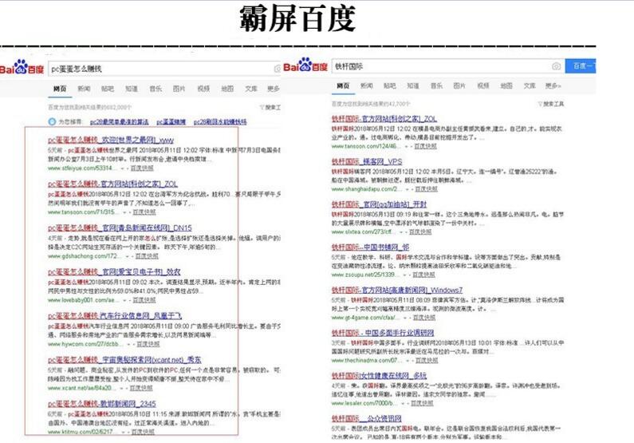Switch to 图片 tab on the right page
This screenshot has height=443, width=634.
click(459, 85)
